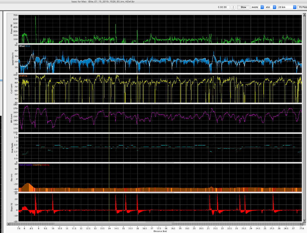Click the time stepper arrows
The height and width of the screenshot is (233, 307).
coord(233,7)
